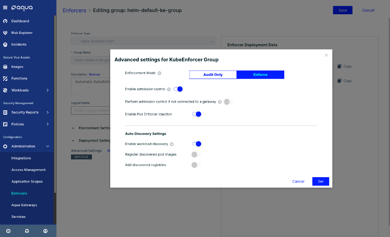Toggle Register discovered pod images
This screenshot has width=390, height=237.
pos(196,154)
